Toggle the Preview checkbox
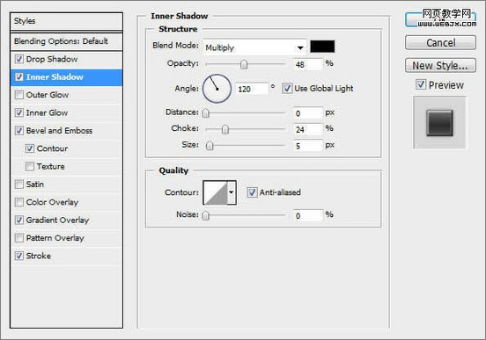Screen dimensions: 486x340 (x=421, y=84)
